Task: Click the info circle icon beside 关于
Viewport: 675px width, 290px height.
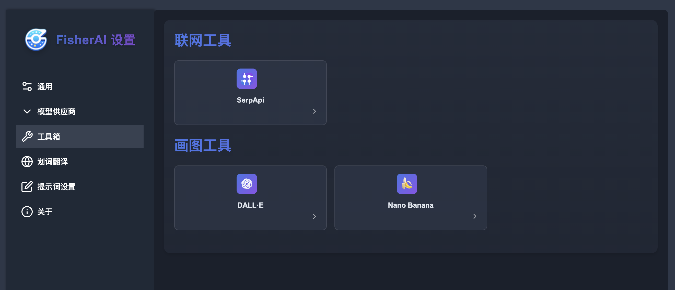Action: tap(27, 212)
